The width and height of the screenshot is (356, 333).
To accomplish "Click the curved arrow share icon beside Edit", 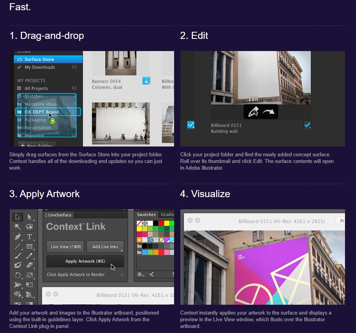I will pos(268,112).
